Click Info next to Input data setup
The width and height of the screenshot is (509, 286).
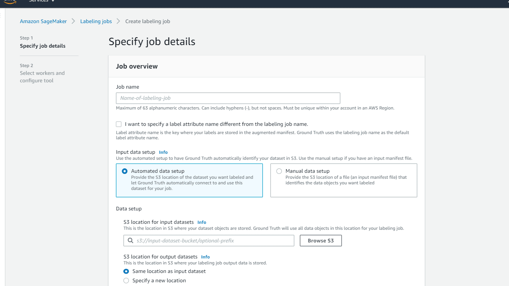point(163,152)
